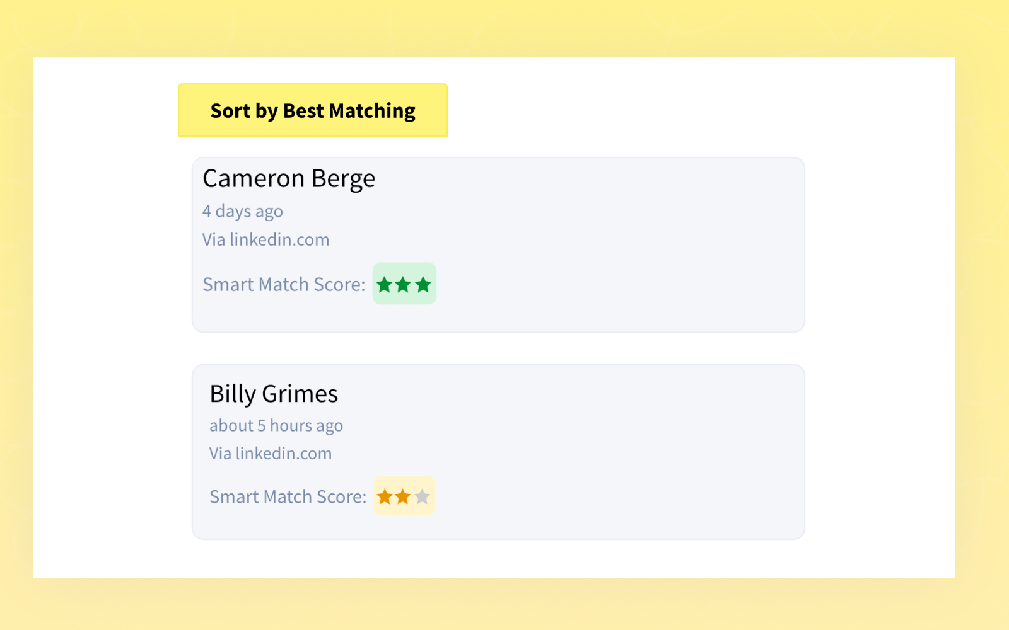
Task: Open Cameron Berge's candidate profile
Action: tap(289, 178)
